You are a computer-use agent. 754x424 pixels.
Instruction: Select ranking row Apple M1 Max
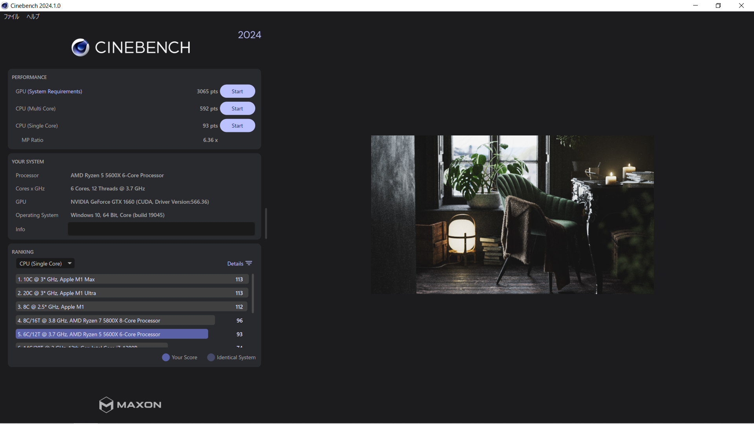coord(132,279)
